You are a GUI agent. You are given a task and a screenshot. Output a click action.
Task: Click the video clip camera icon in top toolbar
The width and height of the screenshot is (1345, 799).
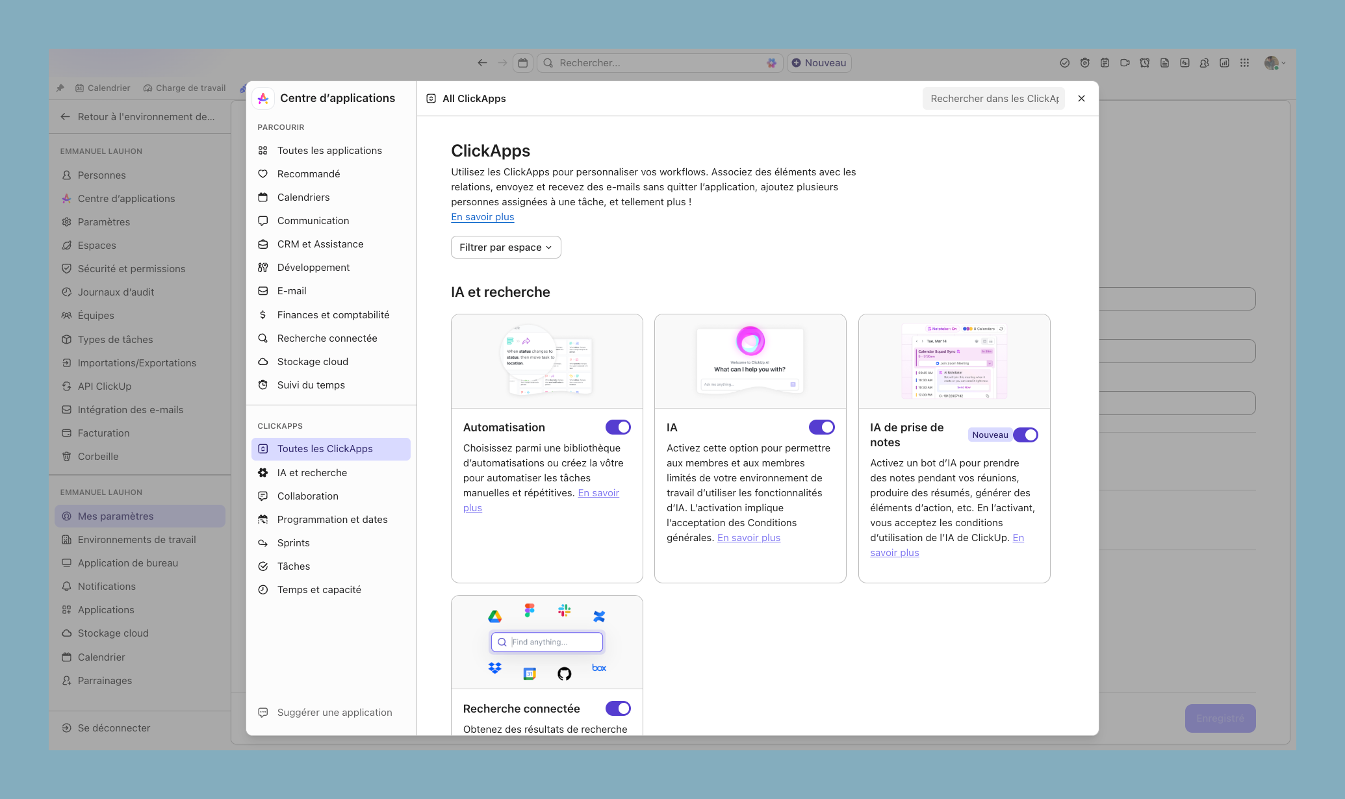(1125, 63)
